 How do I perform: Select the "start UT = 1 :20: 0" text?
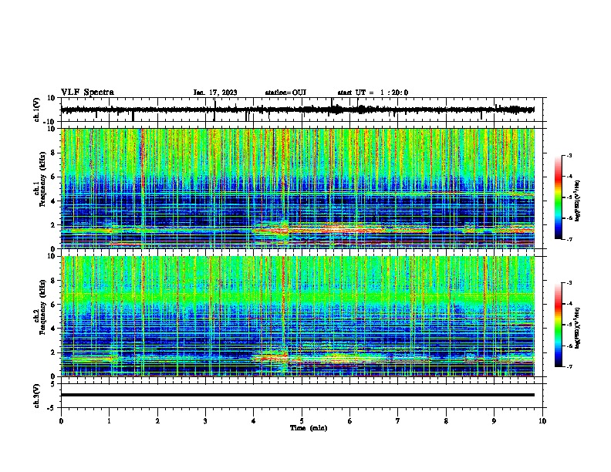click(x=373, y=93)
